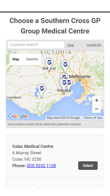Image resolution: width=110 pixels, height=196 pixels.
Task: Call Colac Medical Centre phone number
Action: pos(41,166)
